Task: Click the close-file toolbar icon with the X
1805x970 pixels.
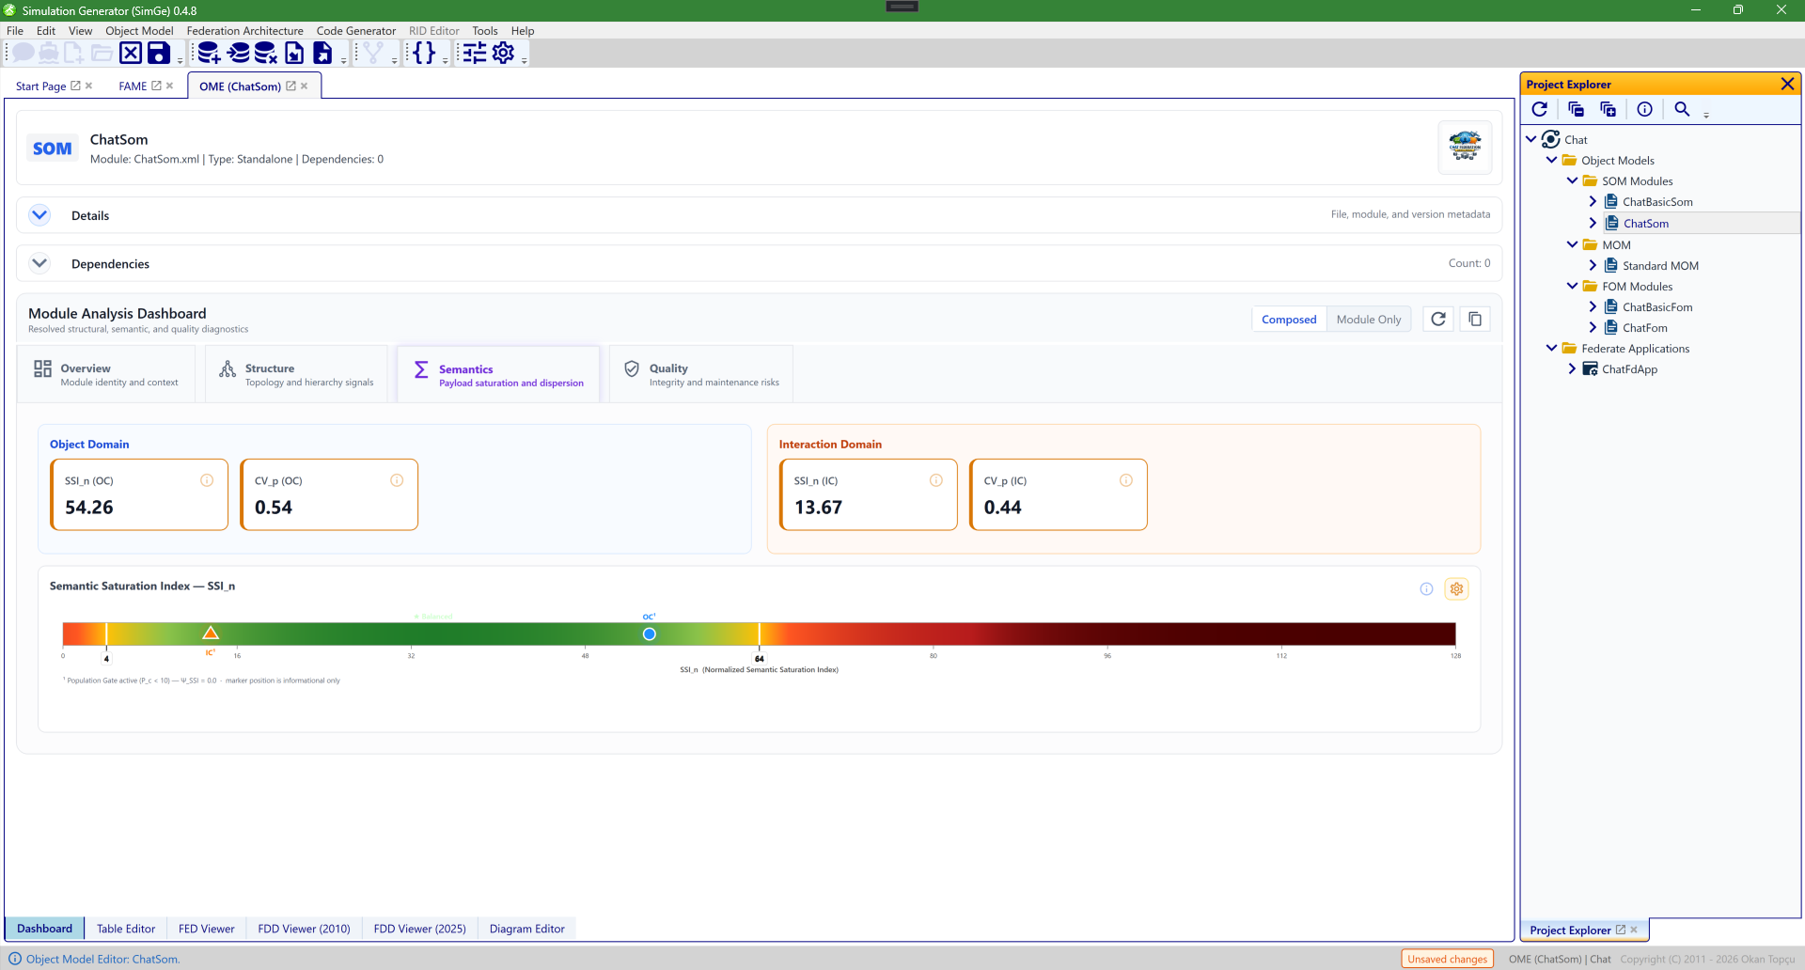Action: pyautogui.click(x=131, y=53)
